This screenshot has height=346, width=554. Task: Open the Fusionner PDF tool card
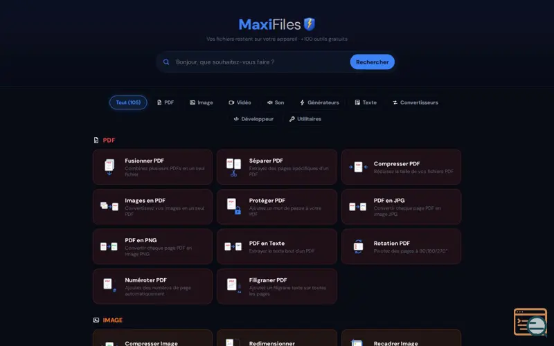click(x=152, y=167)
